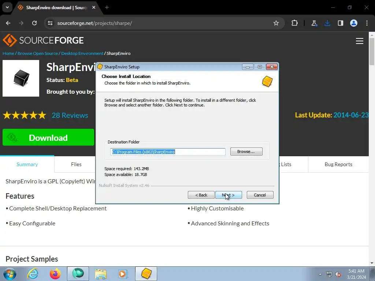Click the 'Space available: 18.7GB' text
This screenshot has width=375, height=281.
(126, 175)
